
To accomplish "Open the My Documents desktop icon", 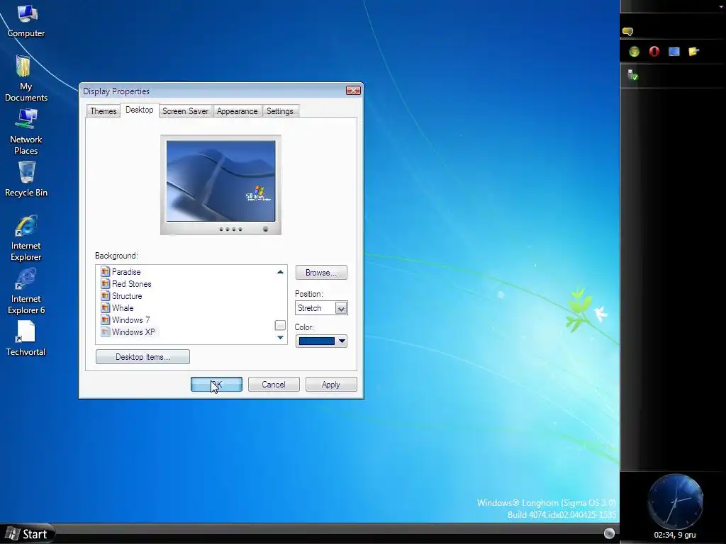I will pos(26,78).
